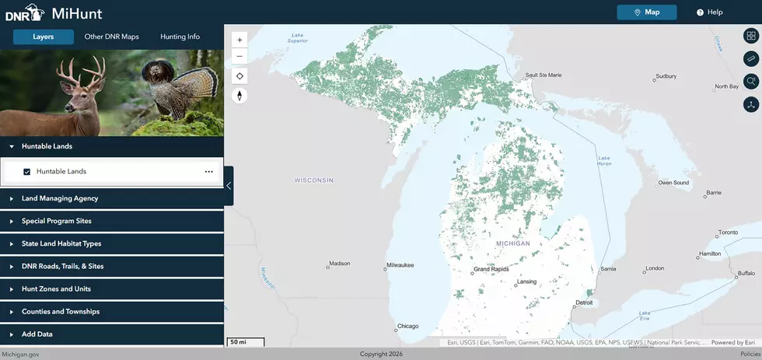762x360 pixels.
Task: Open Huntable Lands layer options menu
Action: 209,172
